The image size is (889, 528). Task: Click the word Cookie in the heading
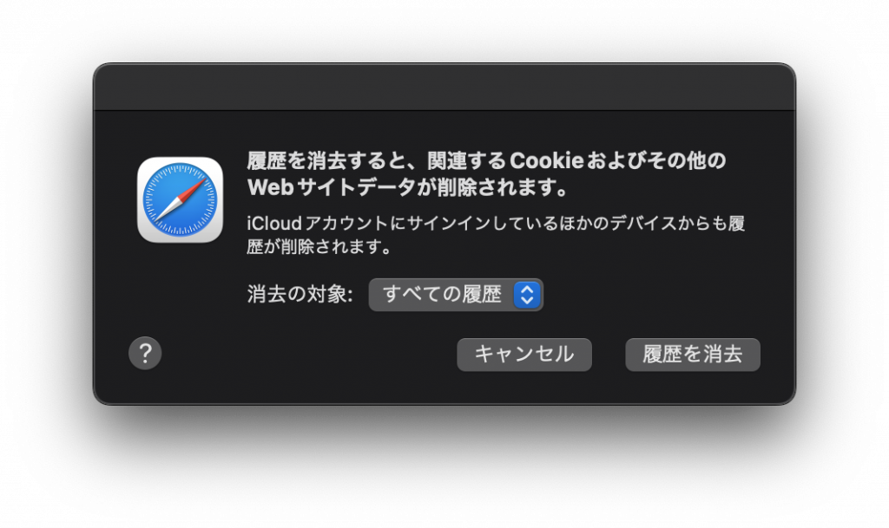click(547, 160)
